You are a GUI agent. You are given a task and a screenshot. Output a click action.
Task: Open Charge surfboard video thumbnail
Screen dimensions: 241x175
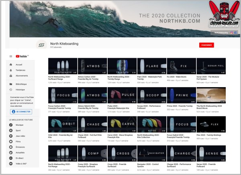click(182, 153)
